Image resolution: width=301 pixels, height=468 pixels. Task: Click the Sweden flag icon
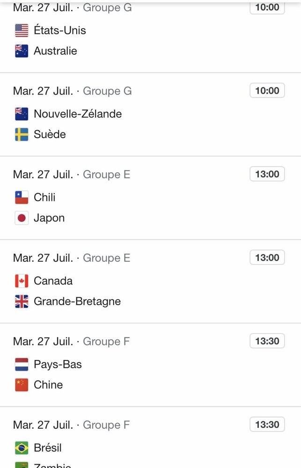[x=22, y=135]
